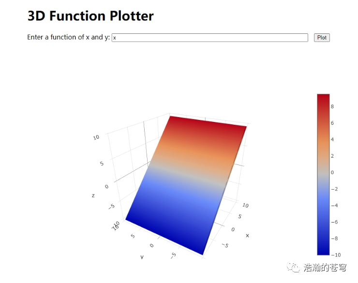Image resolution: width=358 pixels, height=283 pixels.
Task: Click the z axis title label
Action: click(92, 195)
